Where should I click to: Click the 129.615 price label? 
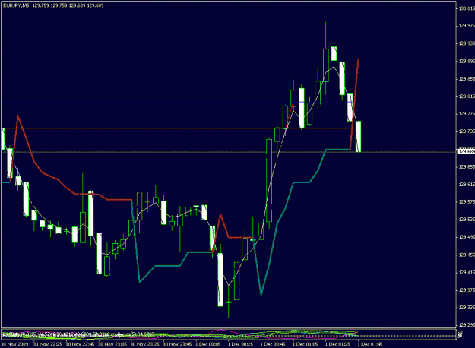point(467,185)
